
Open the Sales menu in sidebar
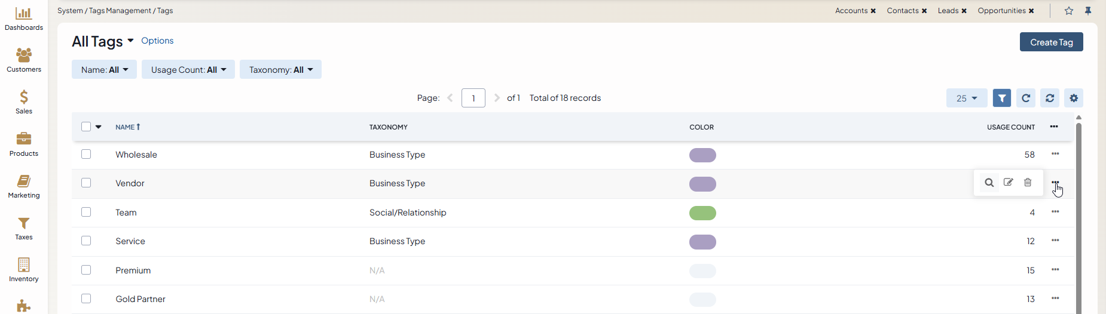pyautogui.click(x=24, y=102)
